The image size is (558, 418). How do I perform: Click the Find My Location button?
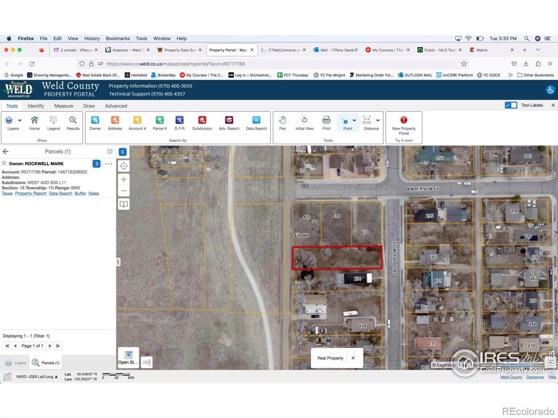[x=123, y=166]
